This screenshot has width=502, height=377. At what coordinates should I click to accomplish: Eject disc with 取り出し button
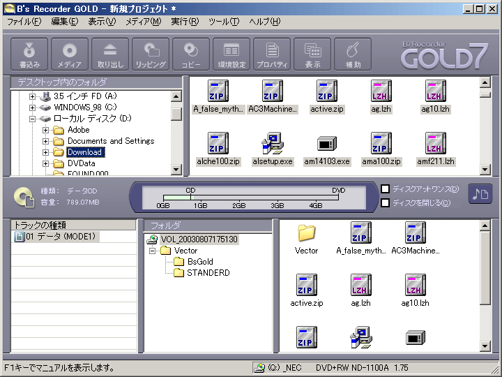pyautogui.click(x=110, y=54)
